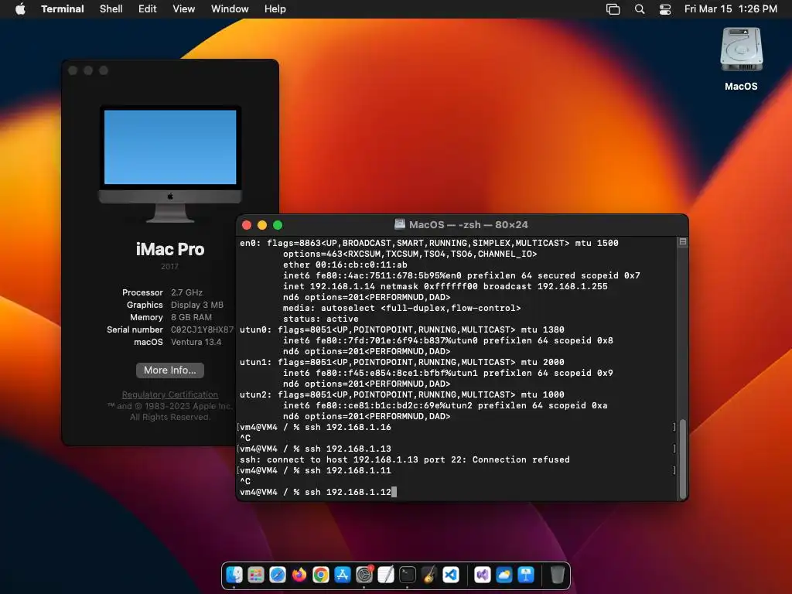792x594 pixels.
Task: Open TextEdit from the dock
Action: [386, 575]
